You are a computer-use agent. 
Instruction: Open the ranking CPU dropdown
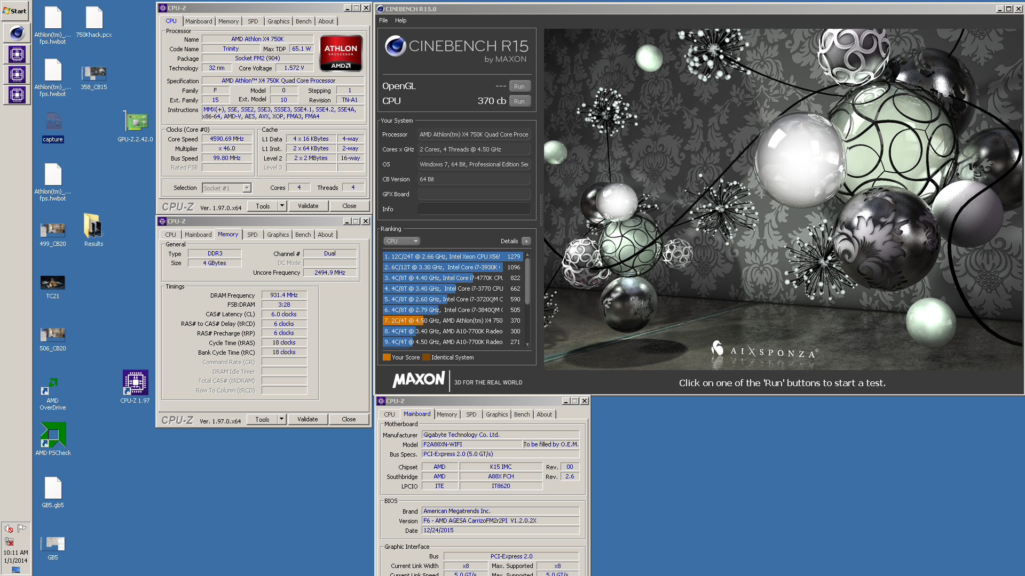coord(402,241)
